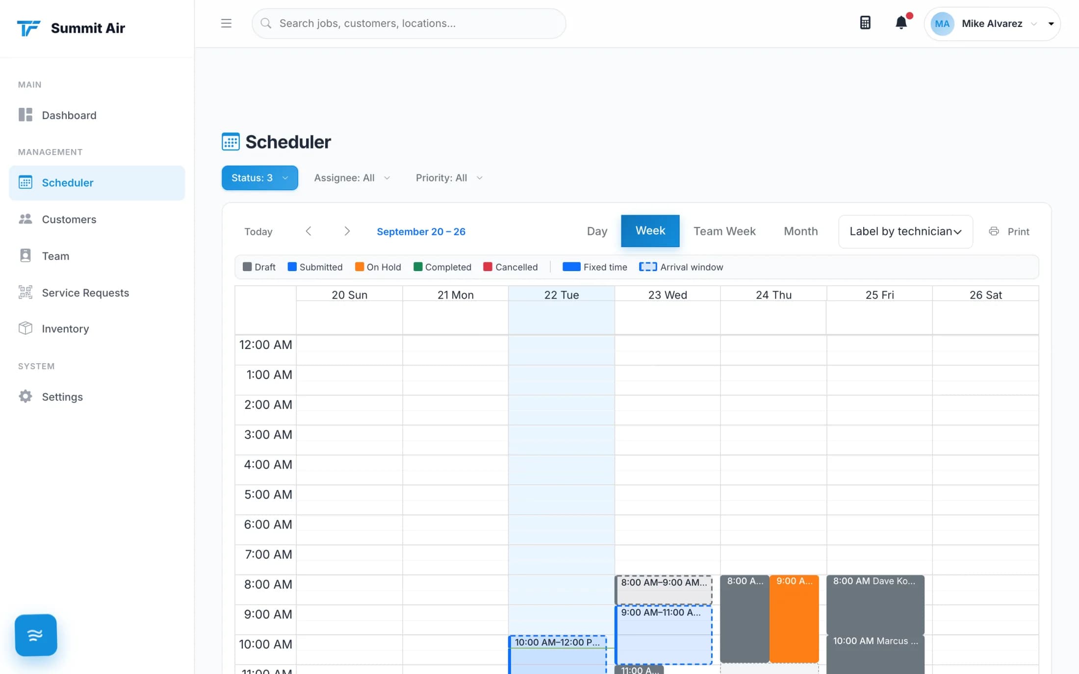Open Label by technician dropdown
This screenshot has width=1079, height=674.
pyautogui.click(x=905, y=231)
